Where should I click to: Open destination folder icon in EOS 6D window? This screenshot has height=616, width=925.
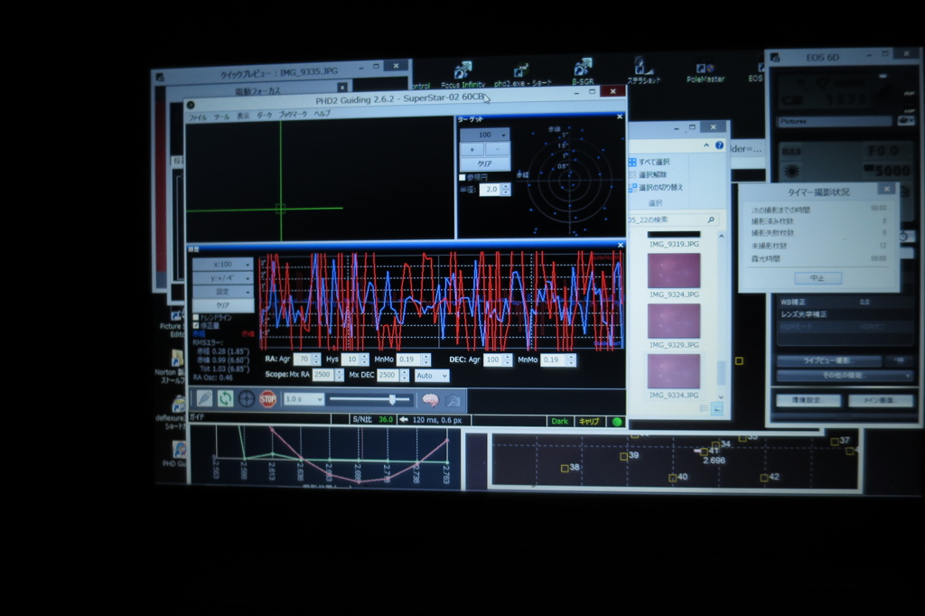tap(905, 120)
